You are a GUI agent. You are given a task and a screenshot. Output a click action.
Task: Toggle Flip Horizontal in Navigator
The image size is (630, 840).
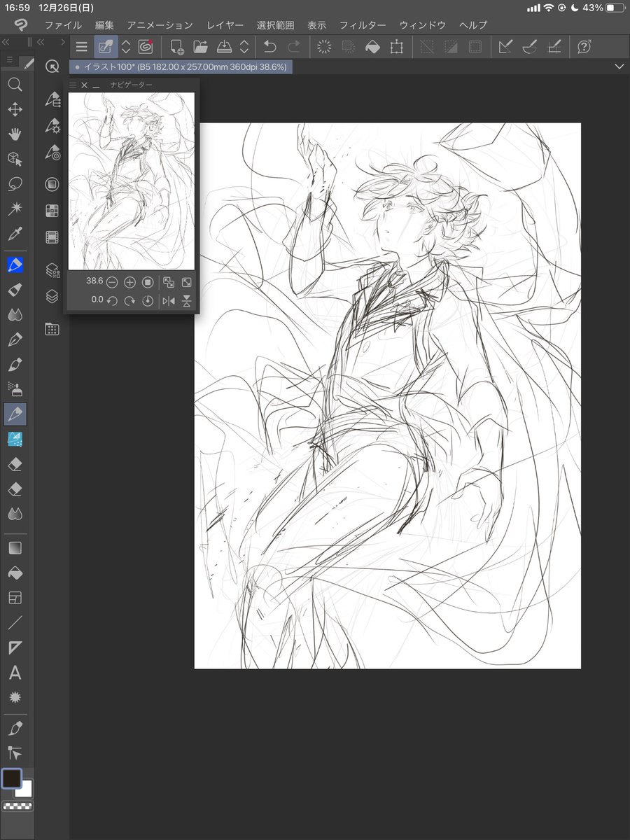168,300
